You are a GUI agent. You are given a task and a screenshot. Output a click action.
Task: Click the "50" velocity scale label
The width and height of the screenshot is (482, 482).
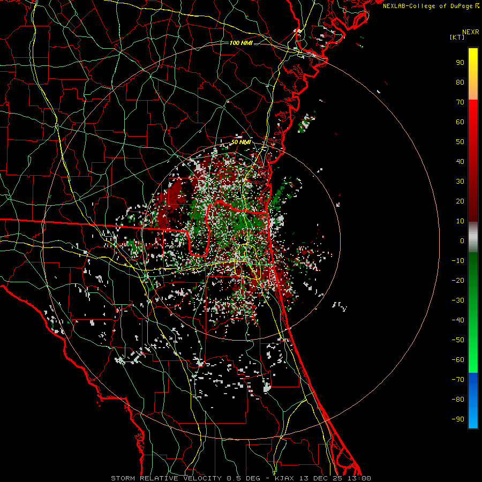[x=460, y=142]
